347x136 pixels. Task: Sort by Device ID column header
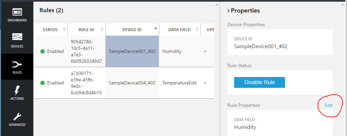[132, 30]
